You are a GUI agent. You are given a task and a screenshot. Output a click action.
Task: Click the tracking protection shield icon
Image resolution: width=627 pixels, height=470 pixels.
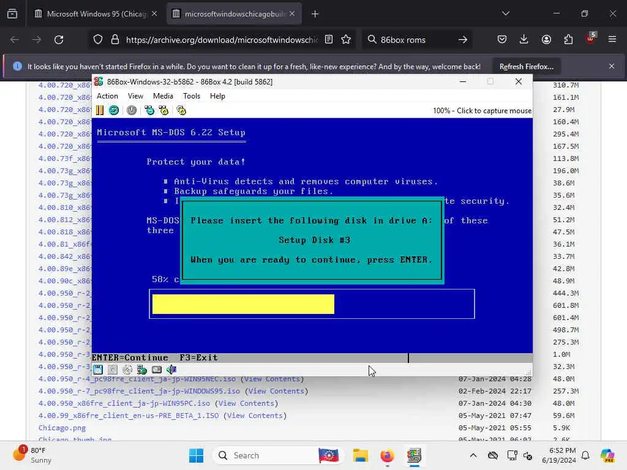coord(98,40)
